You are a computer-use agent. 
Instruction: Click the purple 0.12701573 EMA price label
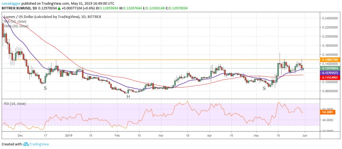pyautogui.click(x=330, y=73)
